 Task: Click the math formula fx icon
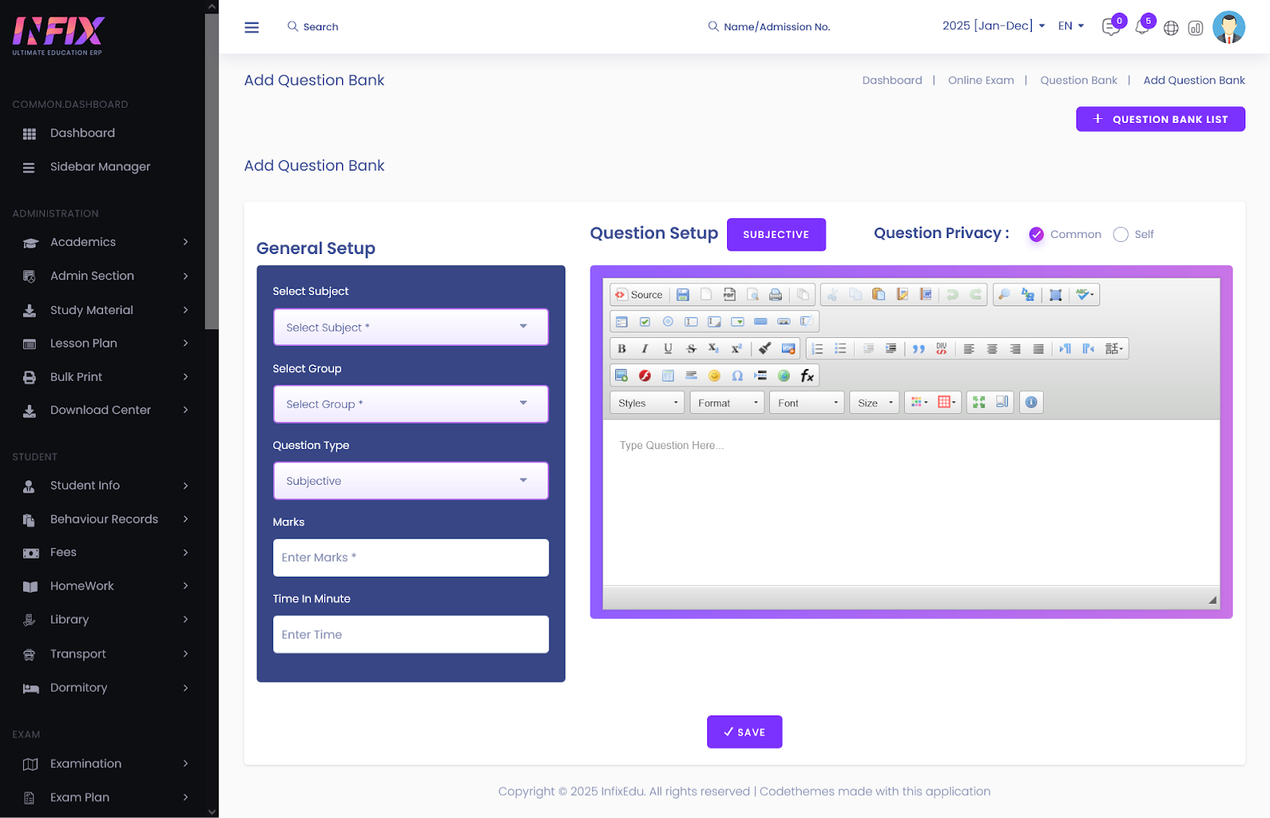pos(807,376)
